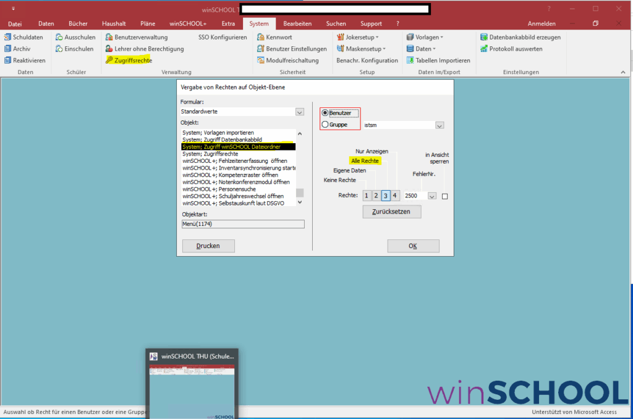This screenshot has height=419, width=633.
Task: Select the Gruppe radio button
Action: pyautogui.click(x=325, y=125)
